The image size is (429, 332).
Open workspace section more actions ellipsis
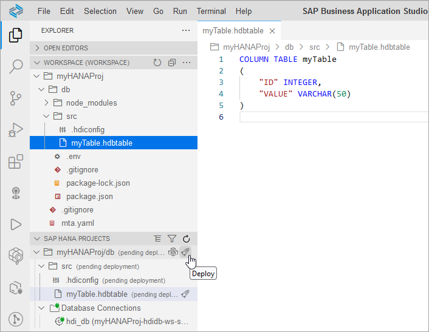click(187, 63)
